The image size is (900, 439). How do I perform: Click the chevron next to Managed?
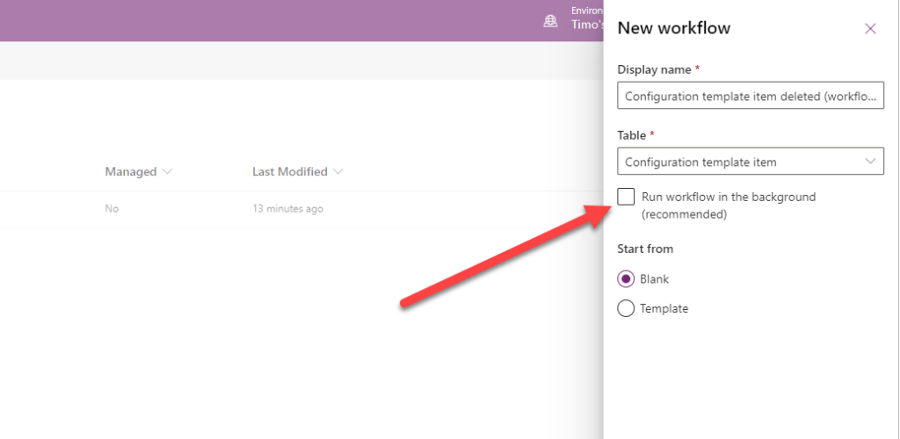[168, 172]
